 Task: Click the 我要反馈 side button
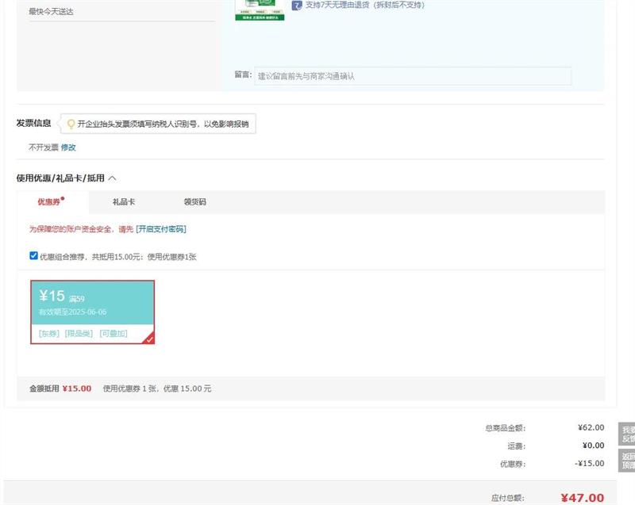click(x=627, y=434)
